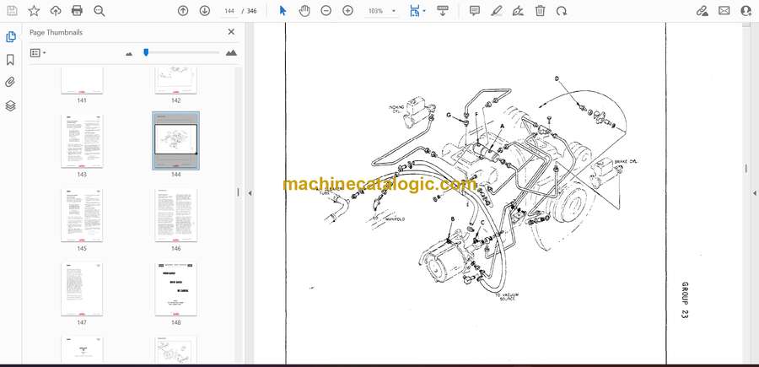Print the document with the printer icon
The width and height of the screenshot is (759, 367).
[x=77, y=11]
